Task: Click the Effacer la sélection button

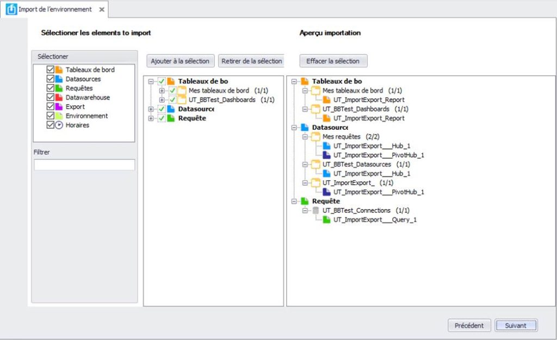Action: 333,61
